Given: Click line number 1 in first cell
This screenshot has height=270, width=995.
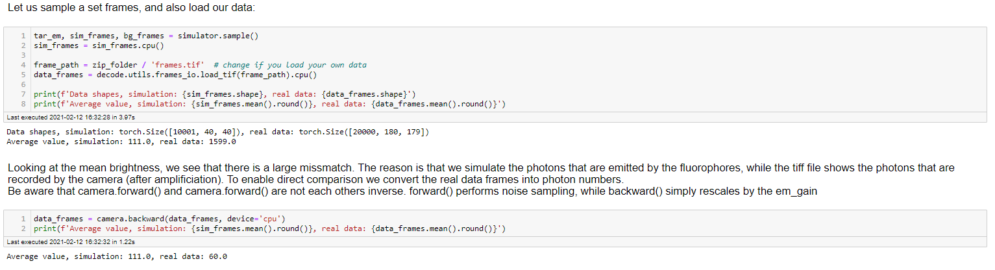Looking at the screenshot, I should pyautogui.click(x=23, y=36).
